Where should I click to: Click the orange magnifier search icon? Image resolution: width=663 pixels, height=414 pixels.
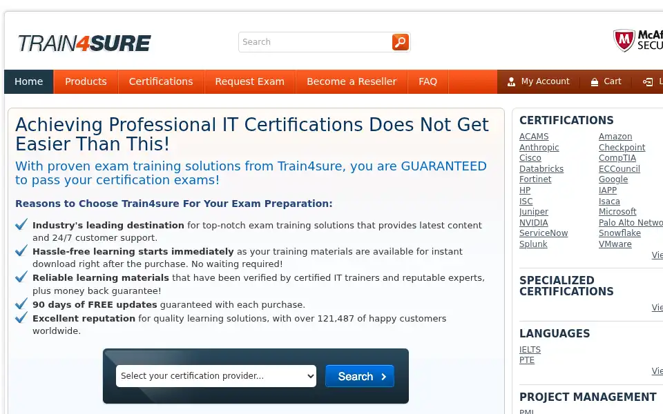pos(400,42)
